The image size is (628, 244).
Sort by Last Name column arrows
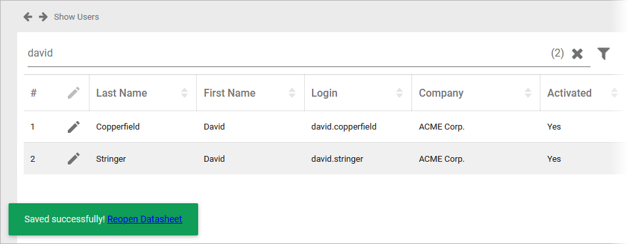click(184, 93)
